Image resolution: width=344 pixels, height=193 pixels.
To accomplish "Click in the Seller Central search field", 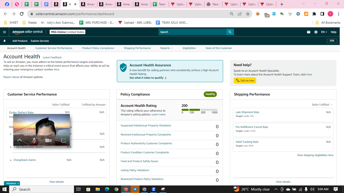I will [x=192, y=32].
